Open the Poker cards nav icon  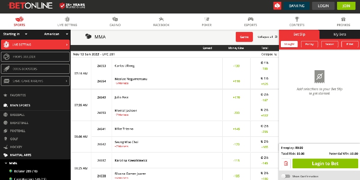pyautogui.click(x=207, y=19)
